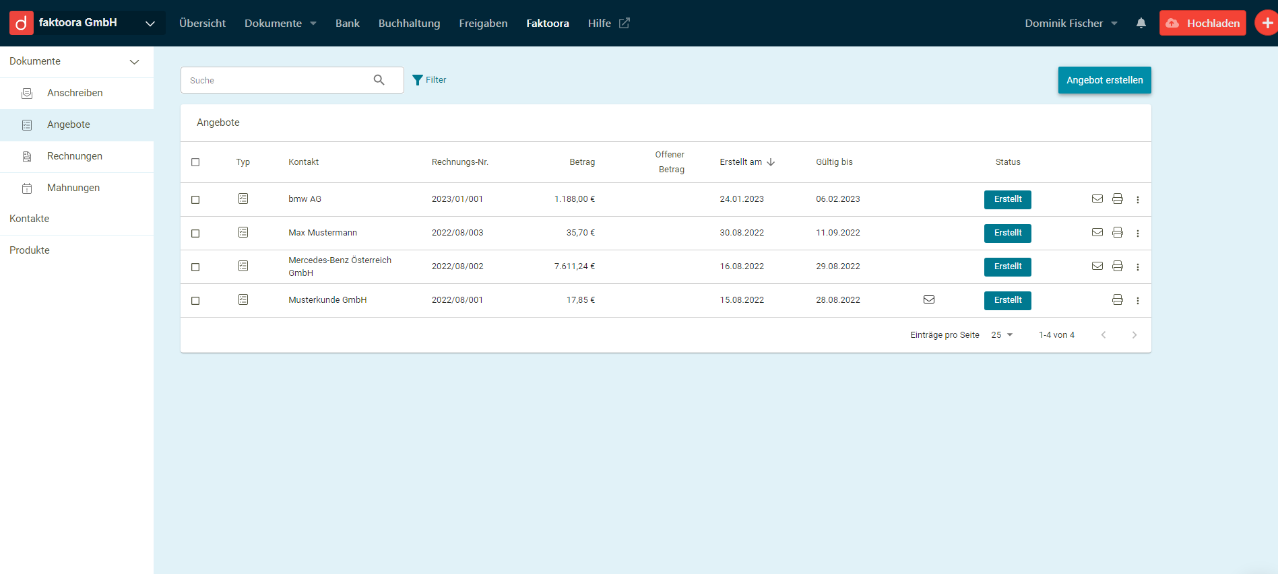Click the Angebot erstellen button
The width and height of the screenshot is (1278, 574).
(1104, 80)
